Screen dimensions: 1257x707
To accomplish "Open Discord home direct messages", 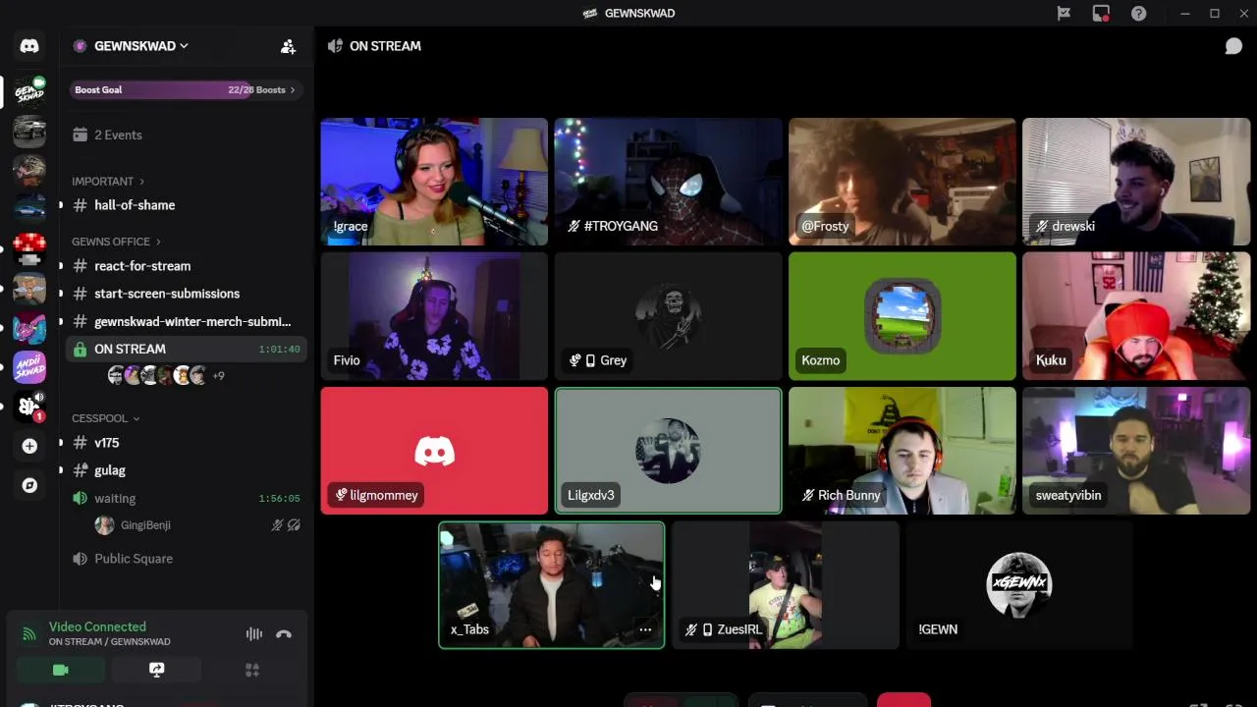I will pos(29,46).
